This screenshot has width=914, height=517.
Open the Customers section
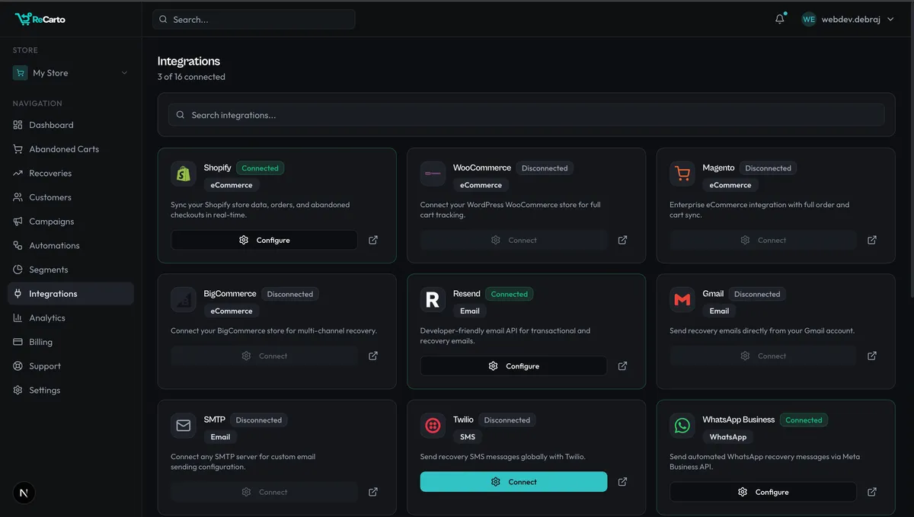71,197
